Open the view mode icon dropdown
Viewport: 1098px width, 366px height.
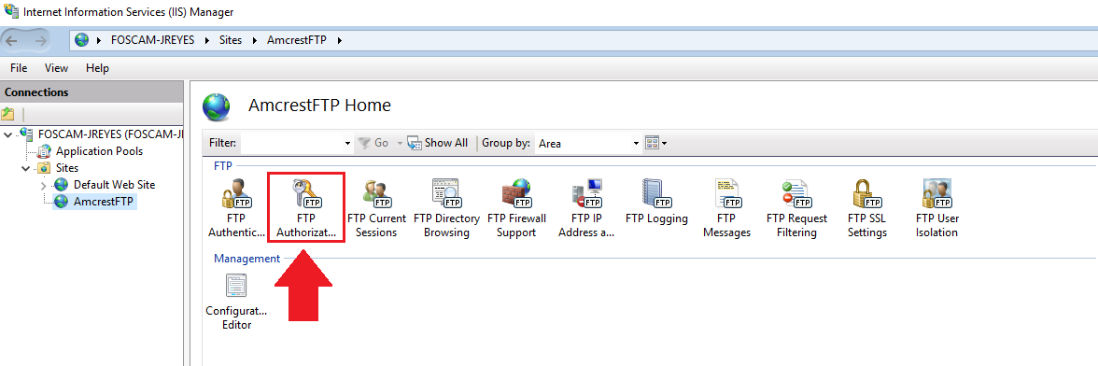click(655, 143)
